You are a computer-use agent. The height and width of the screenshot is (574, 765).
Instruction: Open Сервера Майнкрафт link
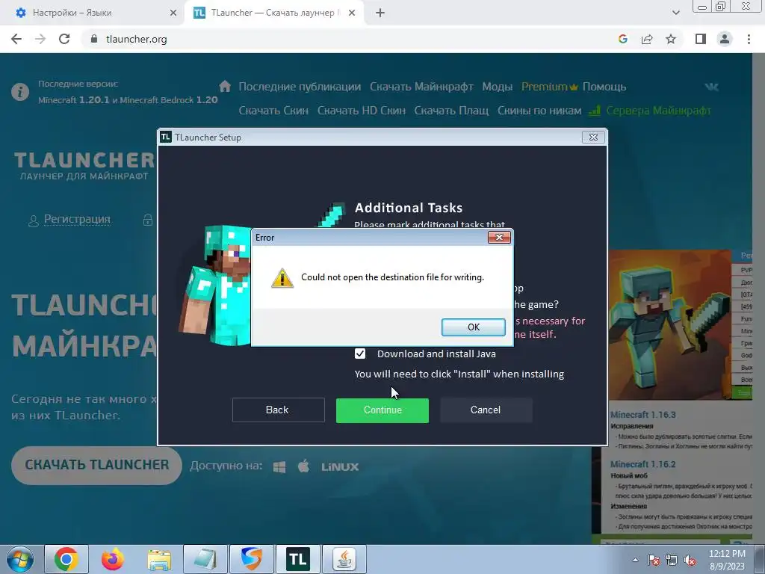[650, 111]
